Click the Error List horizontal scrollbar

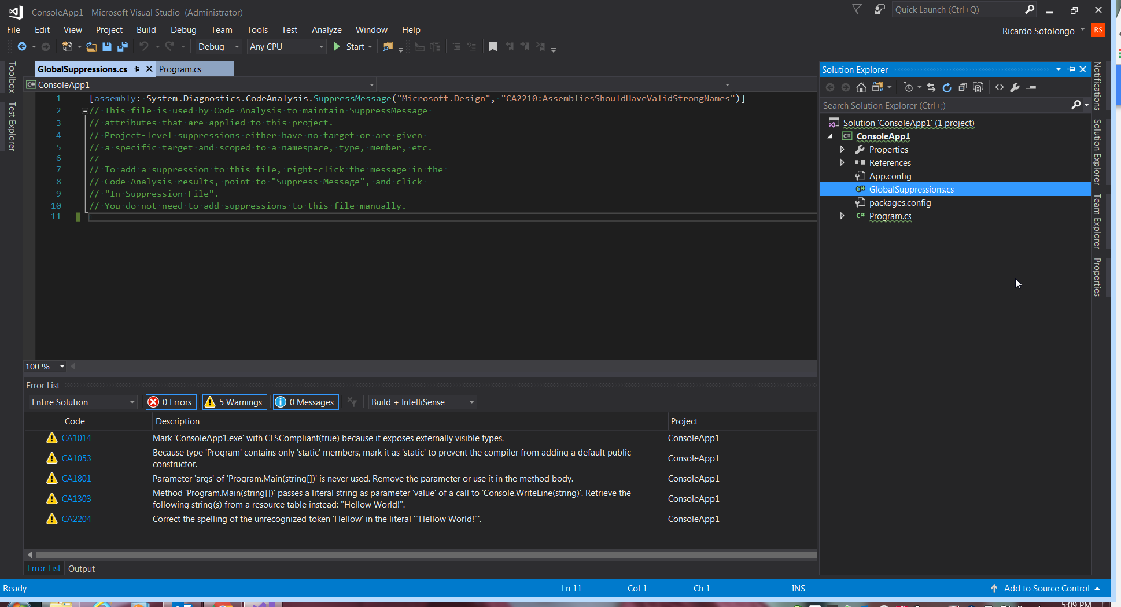point(426,554)
